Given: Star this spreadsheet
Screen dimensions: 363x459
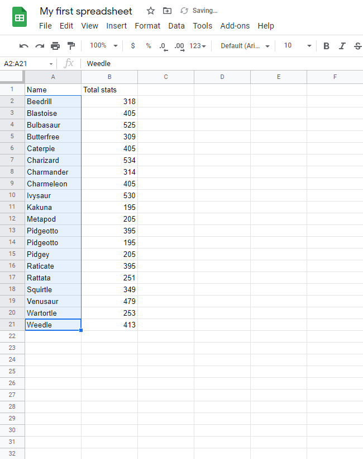Looking at the screenshot, I should pos(151,11).
